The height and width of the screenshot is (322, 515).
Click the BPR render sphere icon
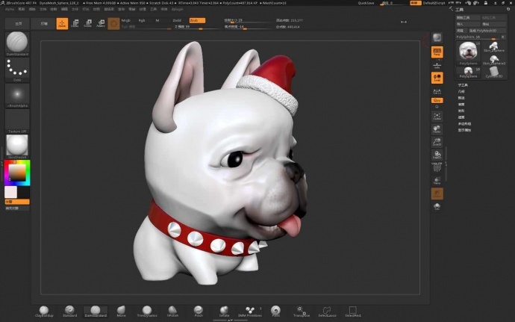[437, 37]
